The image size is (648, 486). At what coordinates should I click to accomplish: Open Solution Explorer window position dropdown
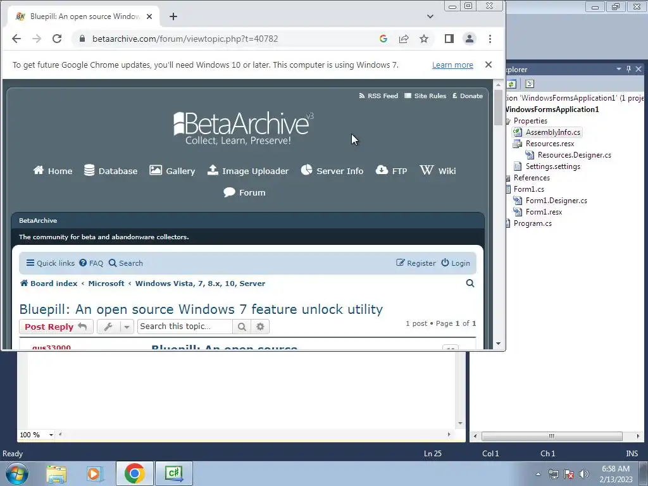pyautogui.click(x=619, y=70)
